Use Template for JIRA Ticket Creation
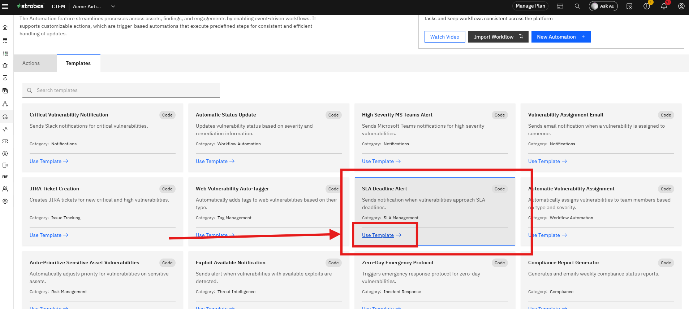The image size is (689, 309). (x=49, y=235)
